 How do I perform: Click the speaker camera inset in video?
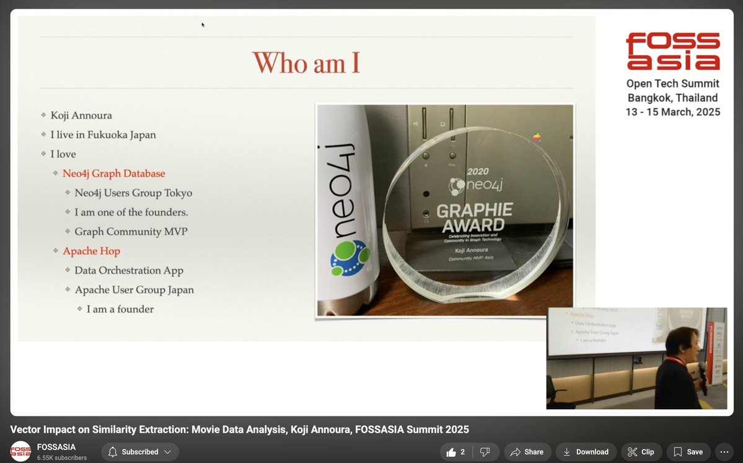click(x=636, y=358)
